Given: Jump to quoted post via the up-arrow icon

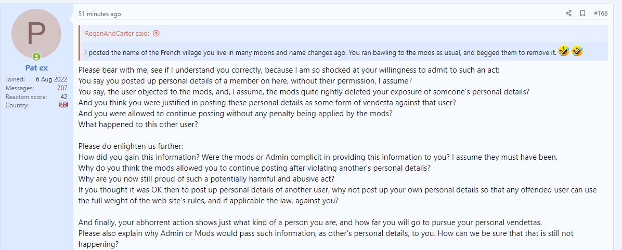Looking at the screenshot, I should pos(156,33).
